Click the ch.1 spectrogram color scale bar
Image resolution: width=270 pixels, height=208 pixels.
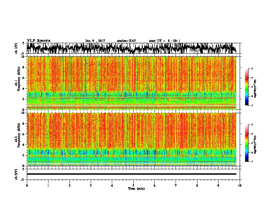(246, 87)
